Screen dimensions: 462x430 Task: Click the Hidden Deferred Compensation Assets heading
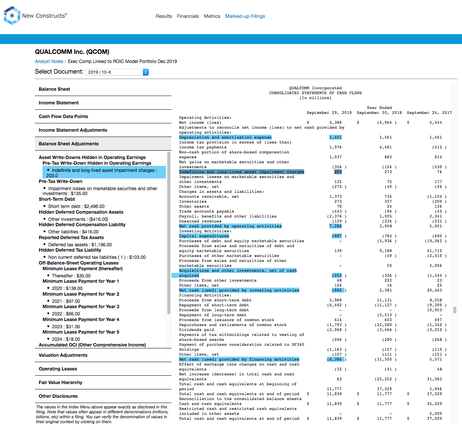click(81, 212)
